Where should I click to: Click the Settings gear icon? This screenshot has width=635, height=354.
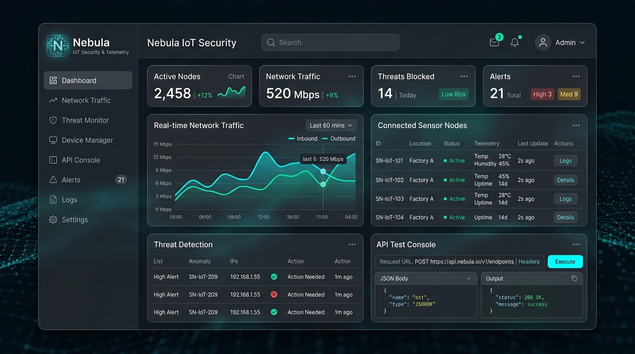pos(53,219)
